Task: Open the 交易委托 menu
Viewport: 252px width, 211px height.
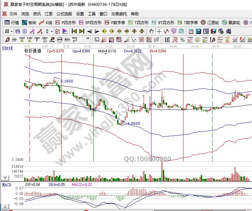Action: click(x=119, y=14)
